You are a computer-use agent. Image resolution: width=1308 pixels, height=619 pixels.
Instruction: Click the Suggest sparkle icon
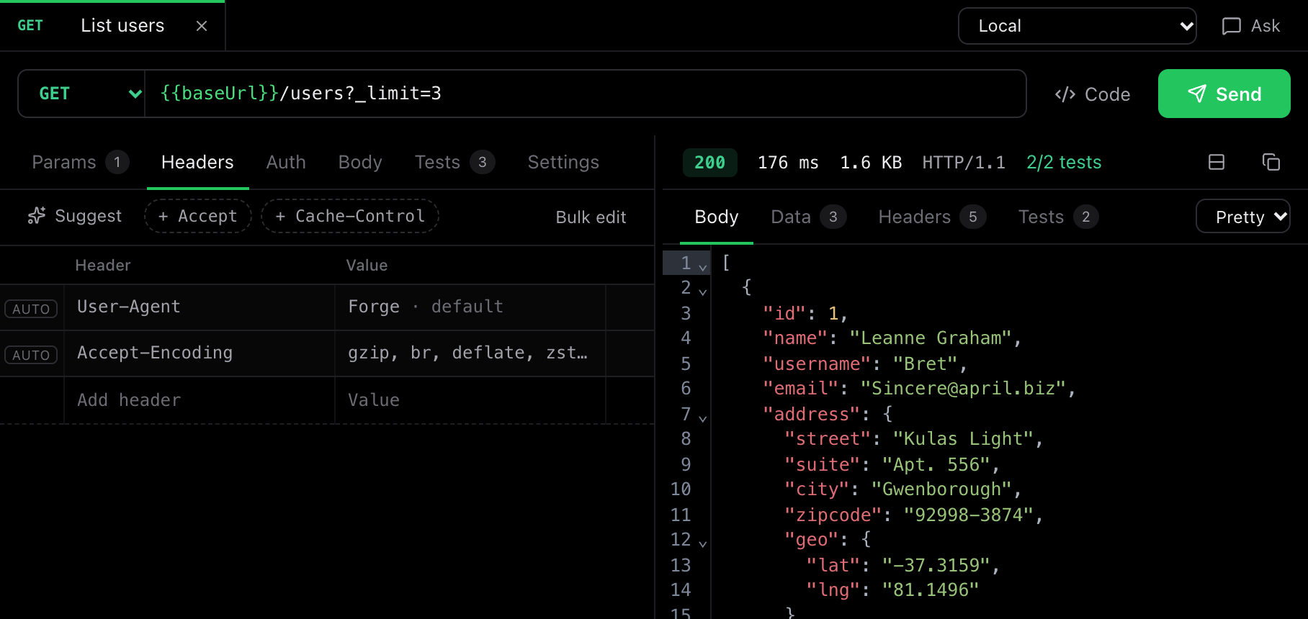37,216
